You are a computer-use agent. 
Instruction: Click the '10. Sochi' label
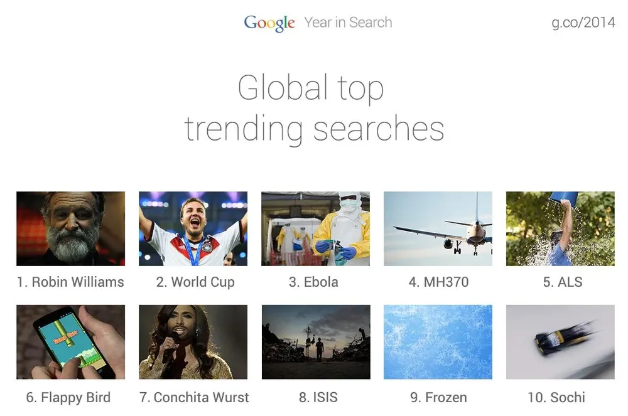pyautogui.click(x=556, y=397)
